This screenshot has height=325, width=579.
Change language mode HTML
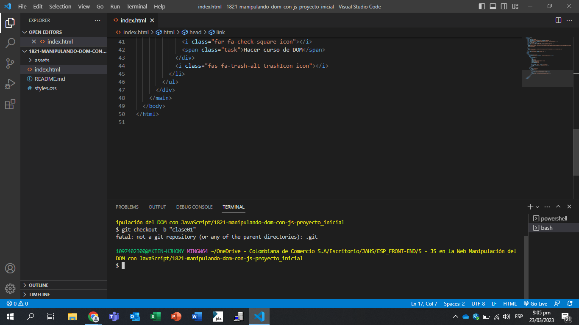(509, 303)
